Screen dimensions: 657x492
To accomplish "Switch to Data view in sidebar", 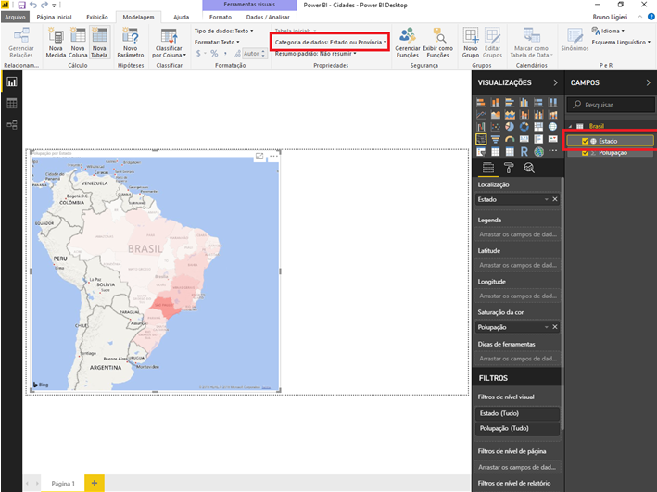I will click(x=12, y=104).
